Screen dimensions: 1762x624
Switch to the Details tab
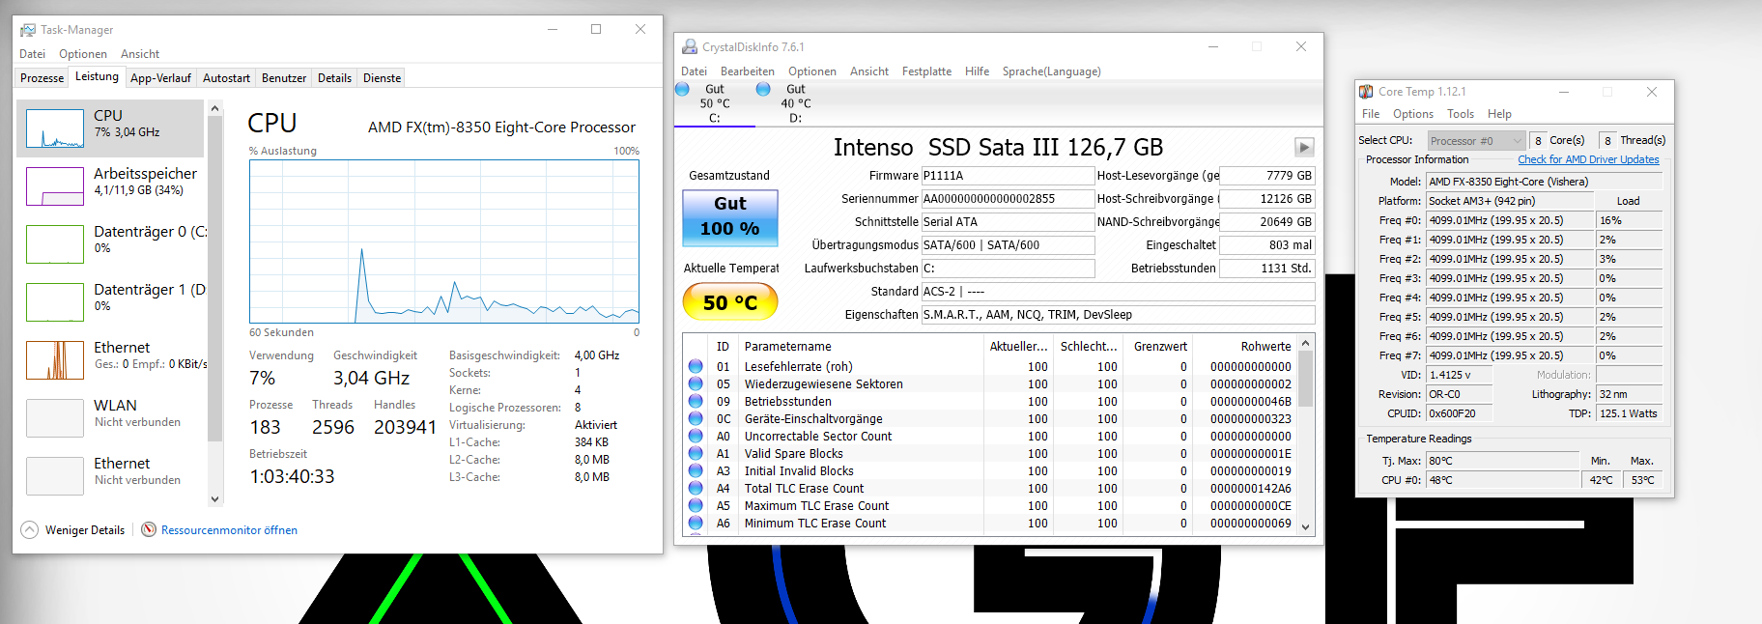[x=334, y=78]
